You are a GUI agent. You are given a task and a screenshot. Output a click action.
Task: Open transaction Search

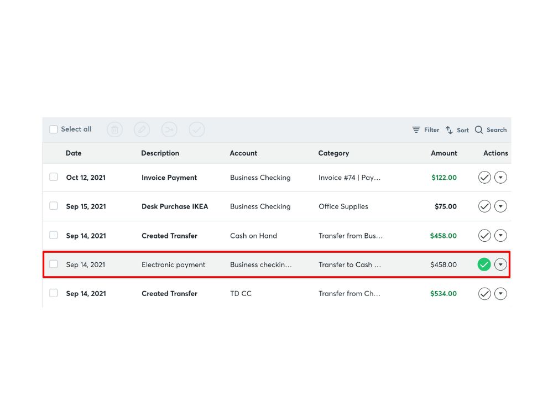coord(491,130)
